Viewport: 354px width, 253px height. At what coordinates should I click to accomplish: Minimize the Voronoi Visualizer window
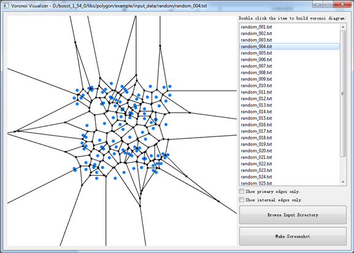point(318,4)
